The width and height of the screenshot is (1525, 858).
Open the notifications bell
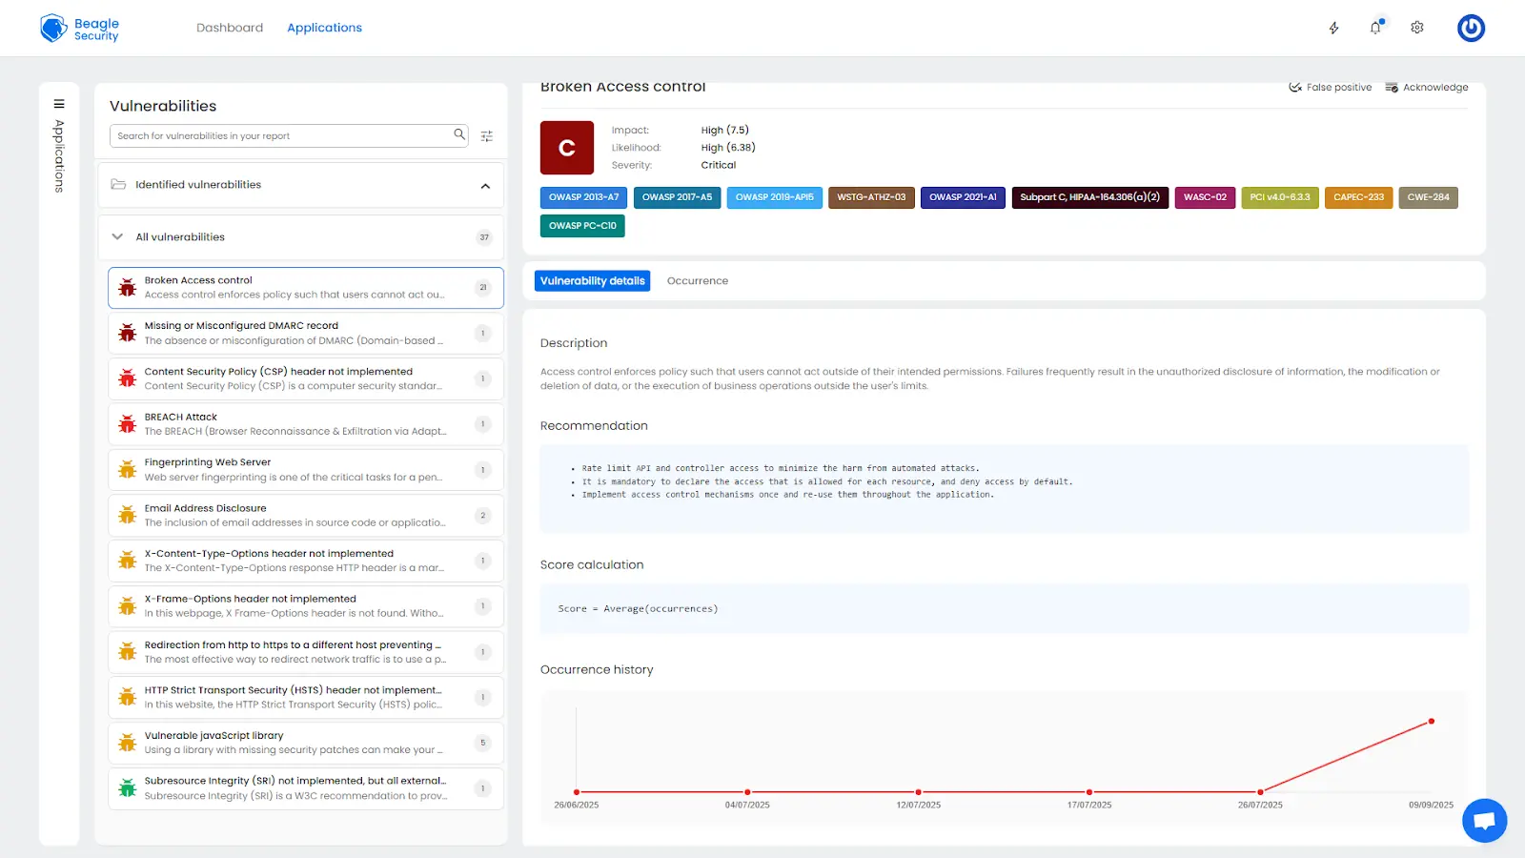[1375, 28]
